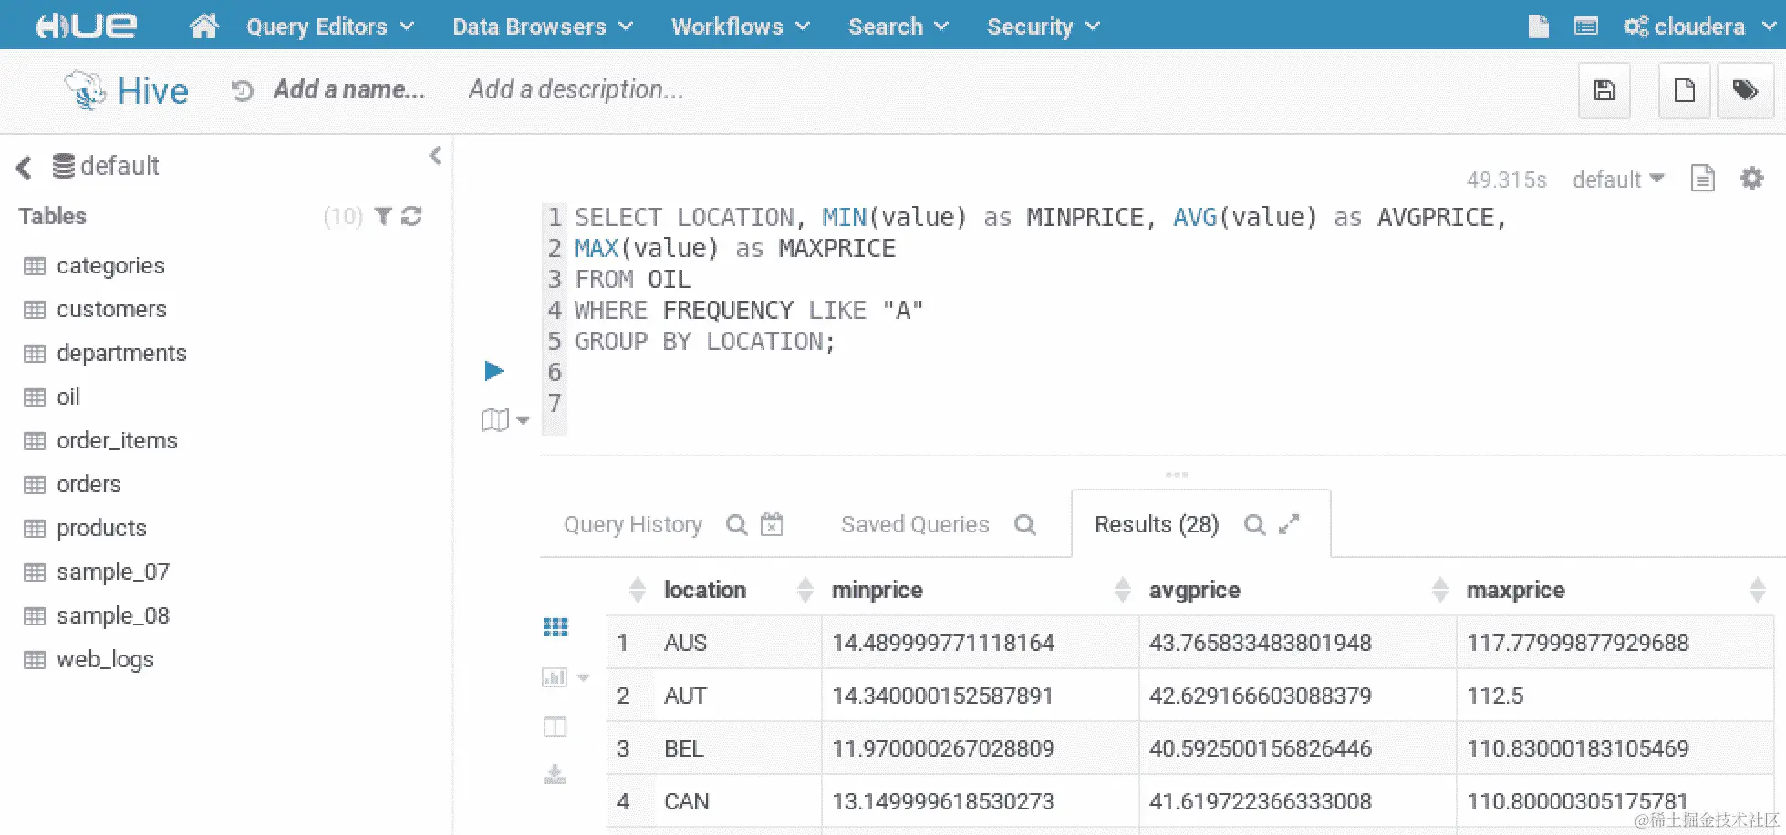The height and width of the screenshot is (835, 1786).
Task: Open the Security menu
Action: pos(1044,26)
